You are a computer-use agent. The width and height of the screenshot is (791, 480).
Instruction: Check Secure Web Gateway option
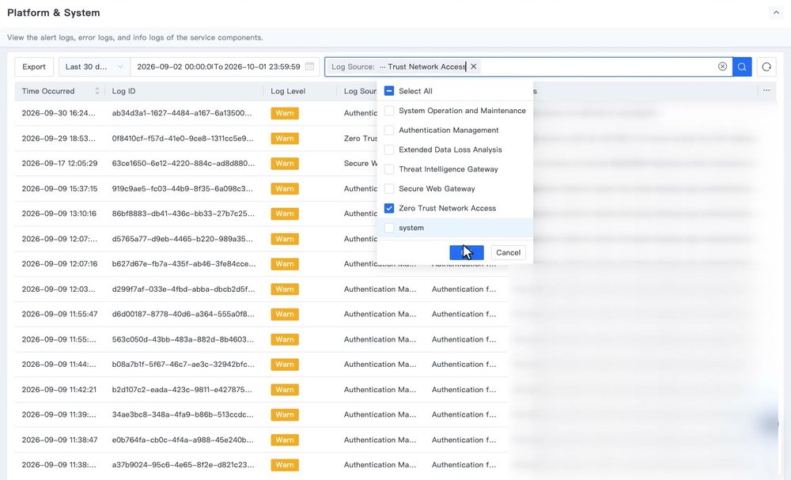coord(389,188)
